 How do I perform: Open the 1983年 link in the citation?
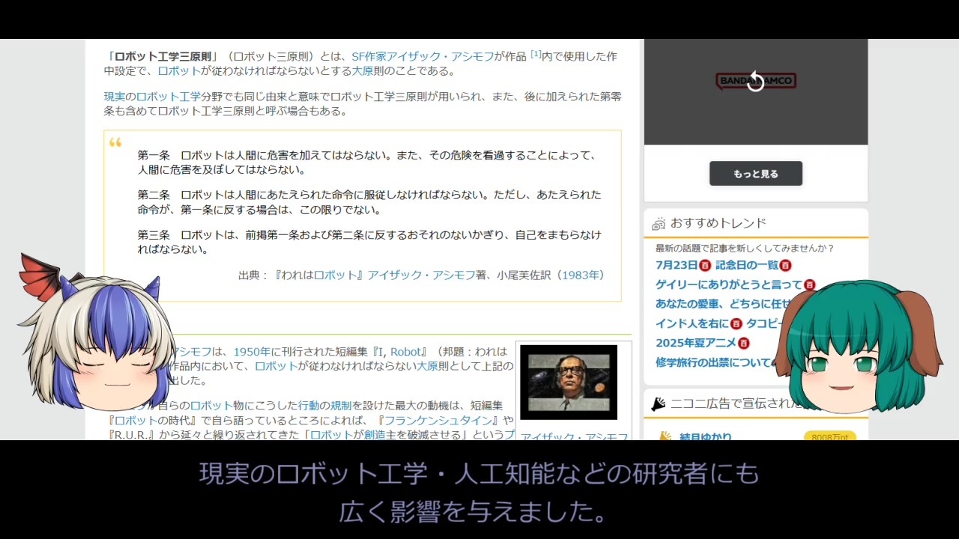coord(581,275)
